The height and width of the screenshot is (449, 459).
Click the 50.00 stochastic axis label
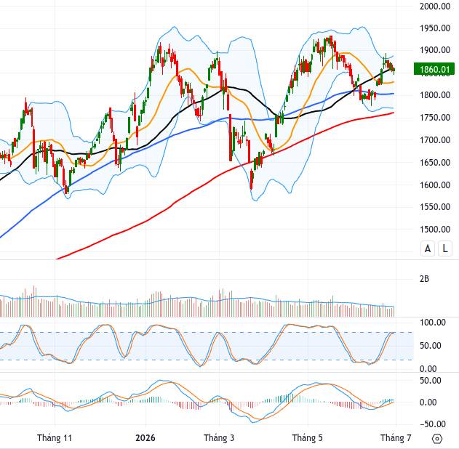click(x=431, y=346)
